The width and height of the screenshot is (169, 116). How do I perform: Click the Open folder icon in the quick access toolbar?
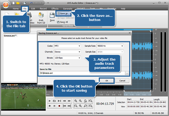tap(18, 3)
